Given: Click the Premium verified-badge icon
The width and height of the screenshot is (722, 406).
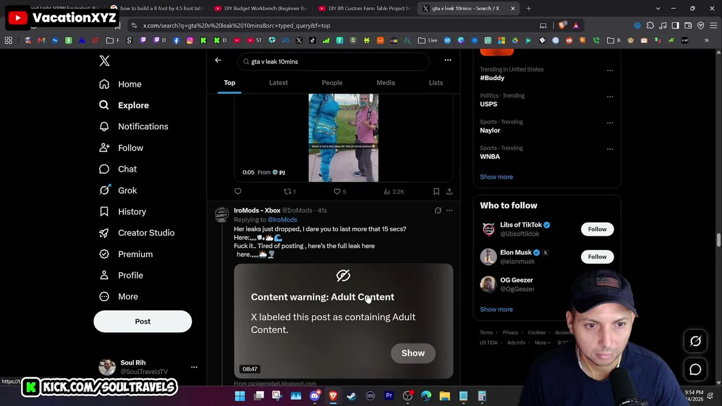Looking at the screenshot, I should pos(104,254).
